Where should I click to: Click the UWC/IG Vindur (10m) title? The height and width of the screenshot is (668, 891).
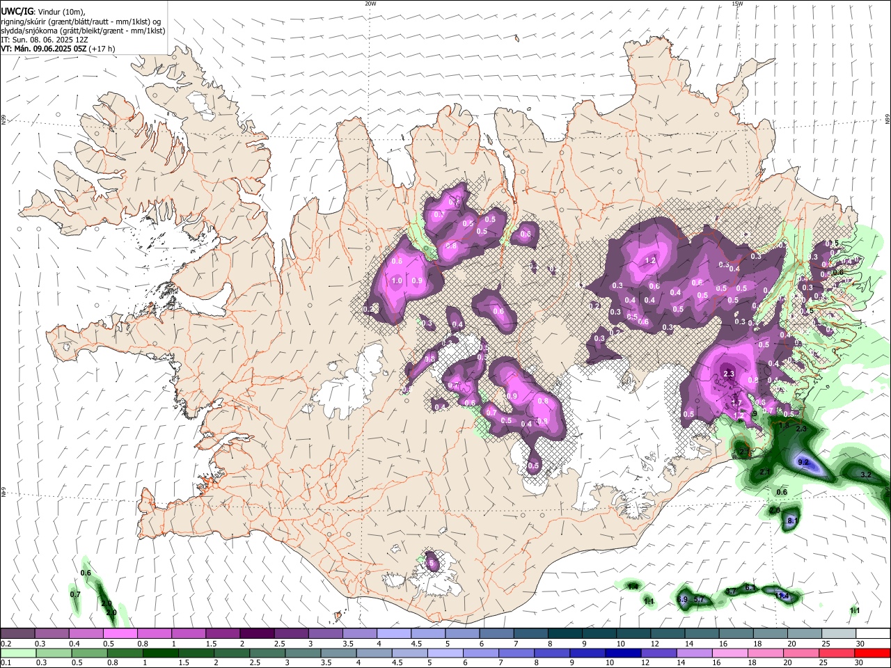pos(43,12)
